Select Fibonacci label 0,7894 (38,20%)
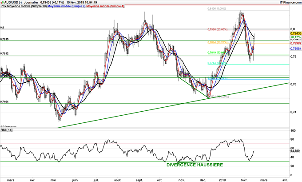This screenshot has height=182, width=302. [x=218, y=42]
